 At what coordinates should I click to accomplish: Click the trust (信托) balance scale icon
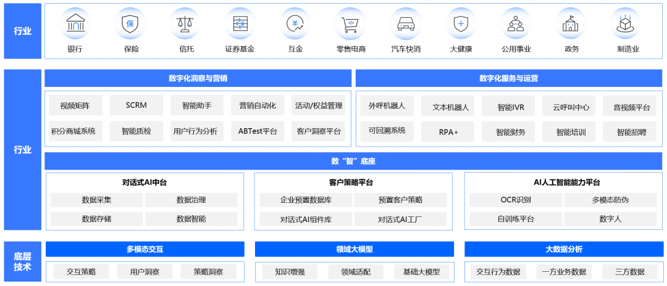coord(185,24)
